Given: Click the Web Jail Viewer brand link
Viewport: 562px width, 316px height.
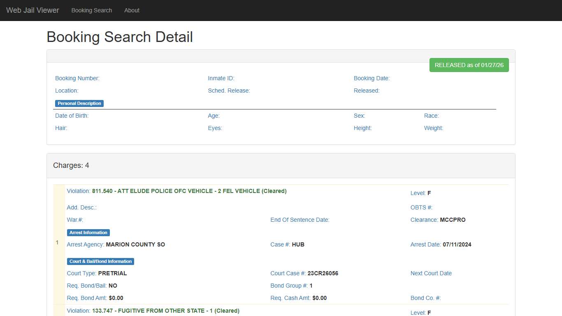Looking at the screenshot, I should (x=33, y=10).
